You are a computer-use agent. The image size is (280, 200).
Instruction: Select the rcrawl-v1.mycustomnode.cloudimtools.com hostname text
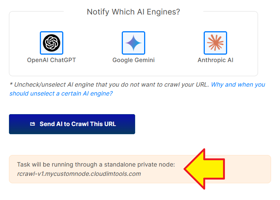click(x=79, y=174)
